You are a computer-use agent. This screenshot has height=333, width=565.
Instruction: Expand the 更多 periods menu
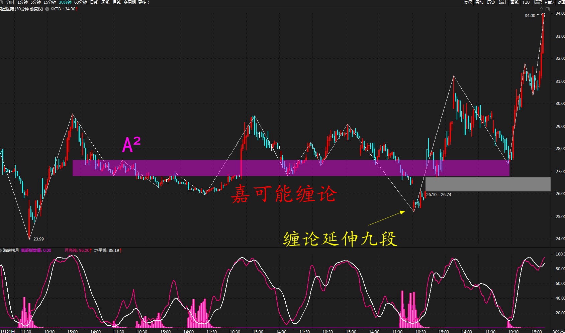(144, 2)
